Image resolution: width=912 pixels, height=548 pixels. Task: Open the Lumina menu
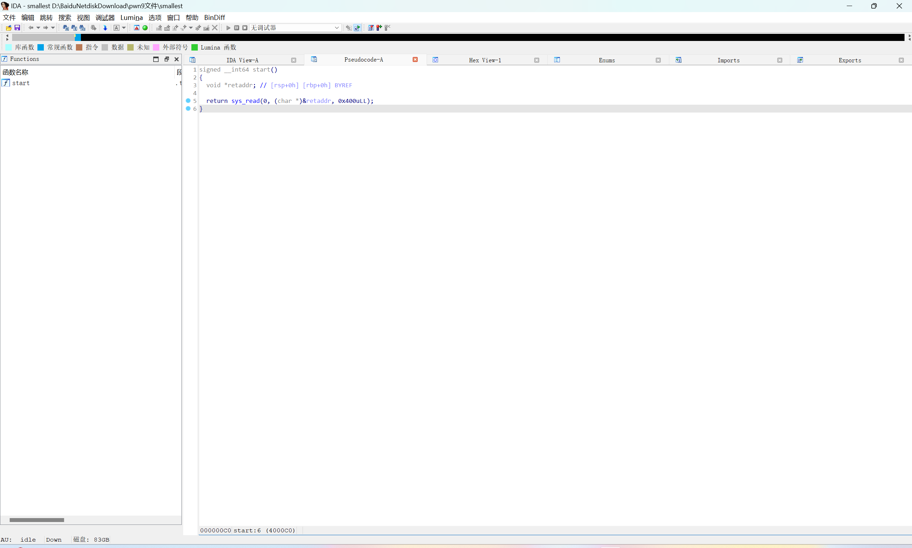point(131,17)
